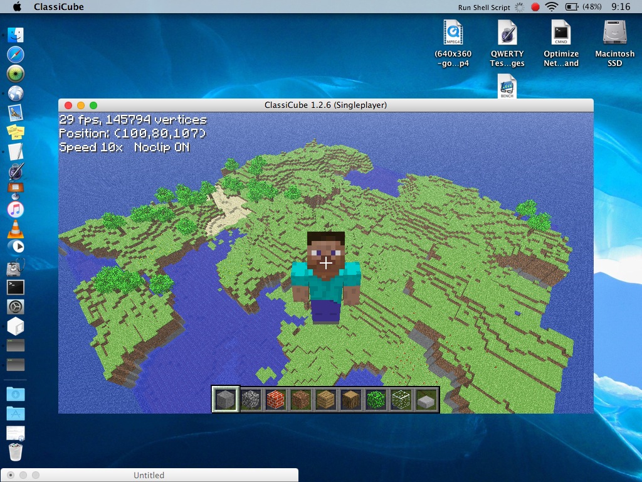The image size is (642, 482).
Task: Open Finder from the dock
Action: 16,35
